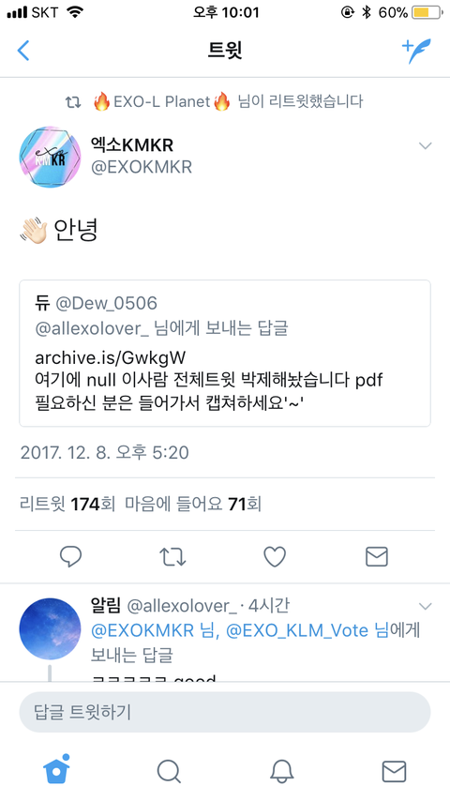Screen dimensions: 450x801
Task: Compose a new tweet with the feather icon
Action: (415, 51)
